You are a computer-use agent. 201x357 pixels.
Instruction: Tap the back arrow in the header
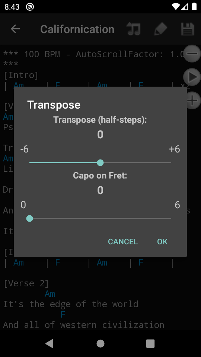click(15, 29)
